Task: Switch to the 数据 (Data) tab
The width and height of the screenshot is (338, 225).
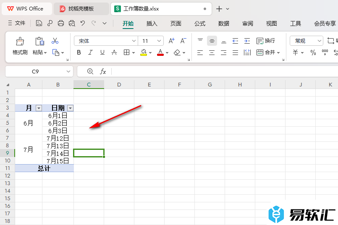Action: (223, 24)
